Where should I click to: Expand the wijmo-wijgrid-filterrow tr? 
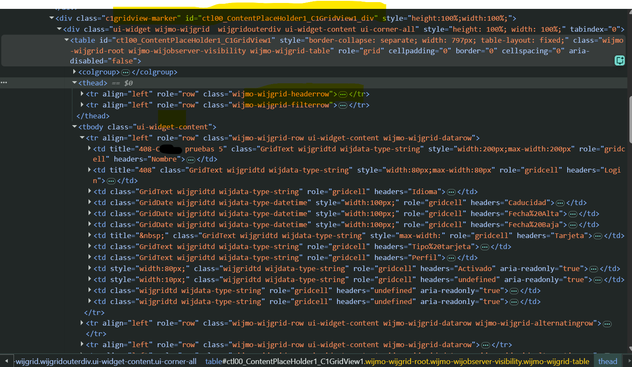click(x=82, y=104)
